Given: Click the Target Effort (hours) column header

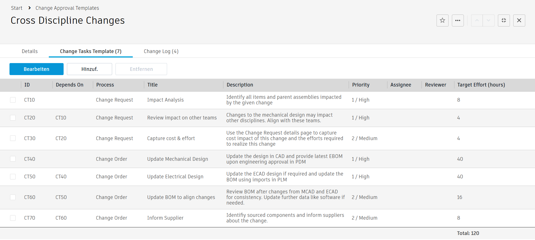Looking at the screenshot, I should pyautogui.click(x=481, y=85).
